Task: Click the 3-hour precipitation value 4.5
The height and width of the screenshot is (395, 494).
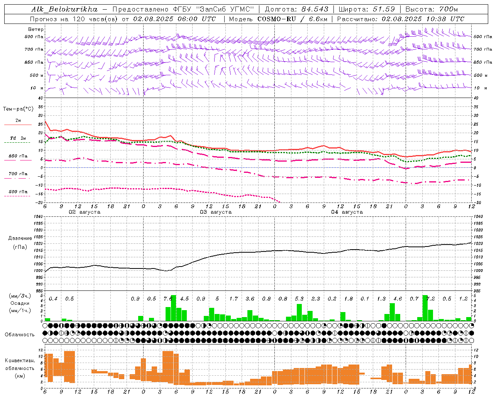Action: tap(184, 299)
